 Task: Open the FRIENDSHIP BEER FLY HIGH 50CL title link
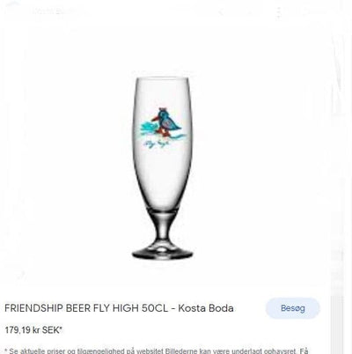(119, 308)
